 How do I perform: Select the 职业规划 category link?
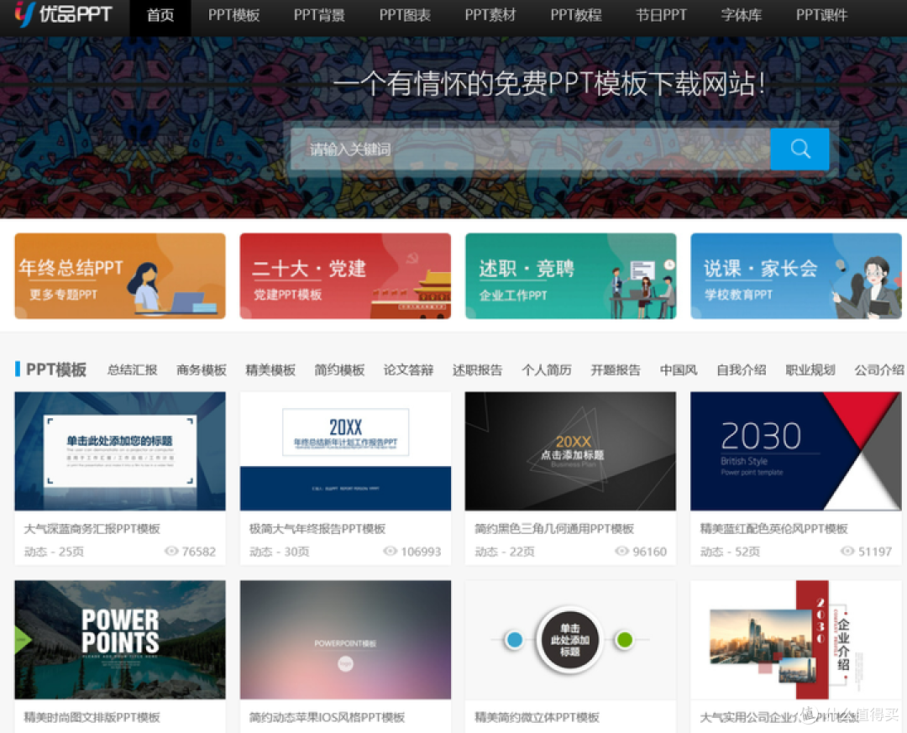pyautogui.click(x=810, y=370)
